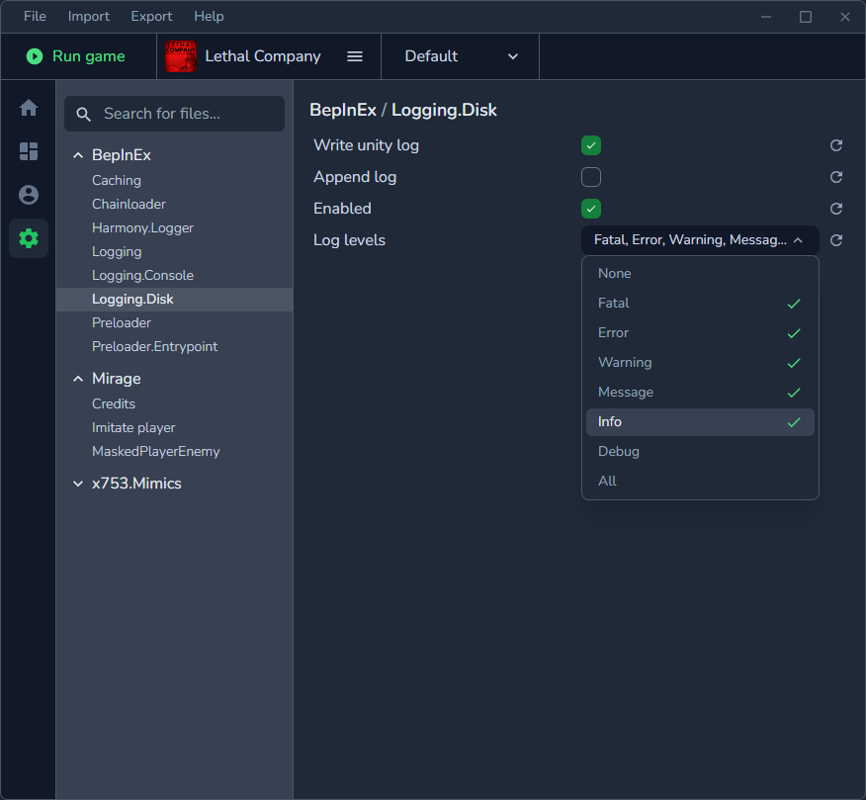Expand the x753.Mimics tree section
The image size is (866, 800).
coord(78,484)
